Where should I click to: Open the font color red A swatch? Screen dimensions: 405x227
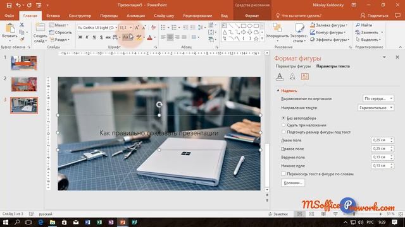coord(149,38)
